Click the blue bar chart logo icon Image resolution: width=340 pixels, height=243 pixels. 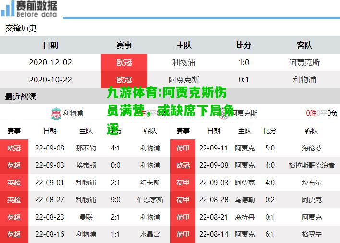(x=8, y=9)
